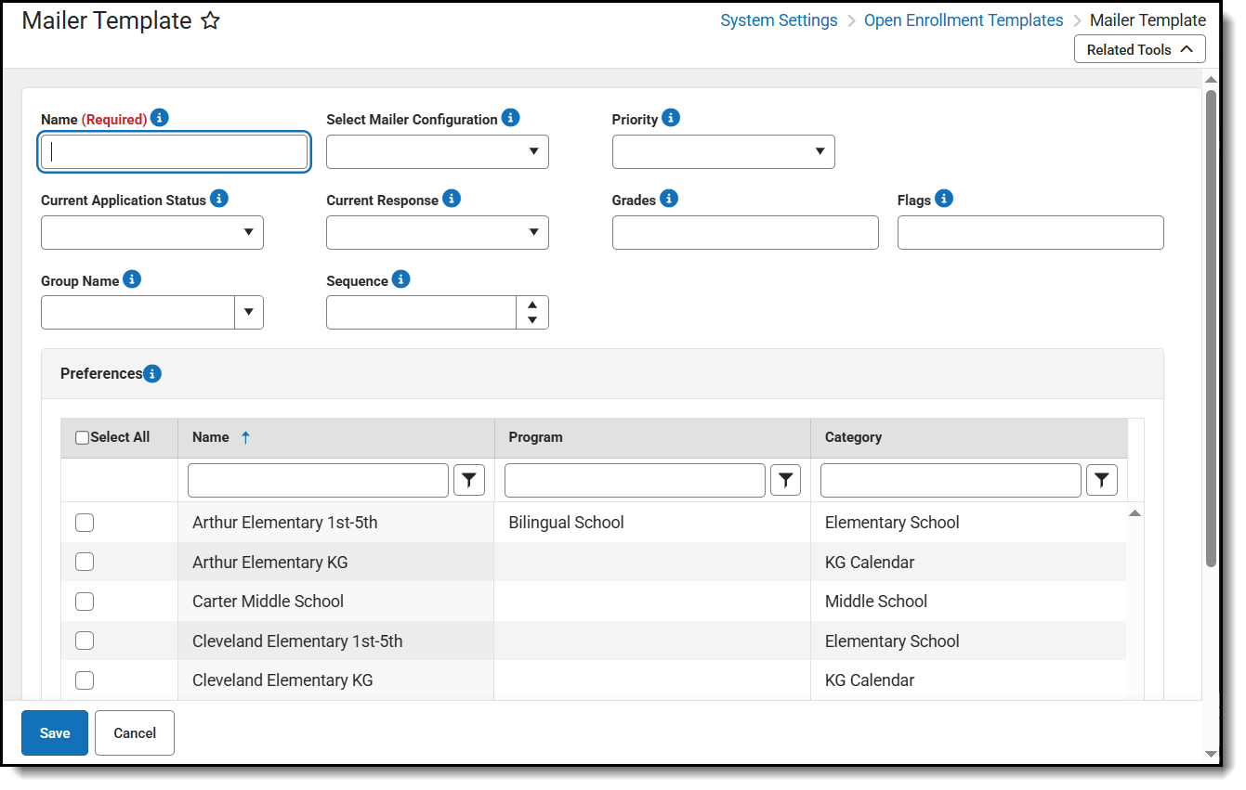Expand the Current Application Status dropdown
The width and height of the screenshot is (1246, 790).
coord(152,232)
